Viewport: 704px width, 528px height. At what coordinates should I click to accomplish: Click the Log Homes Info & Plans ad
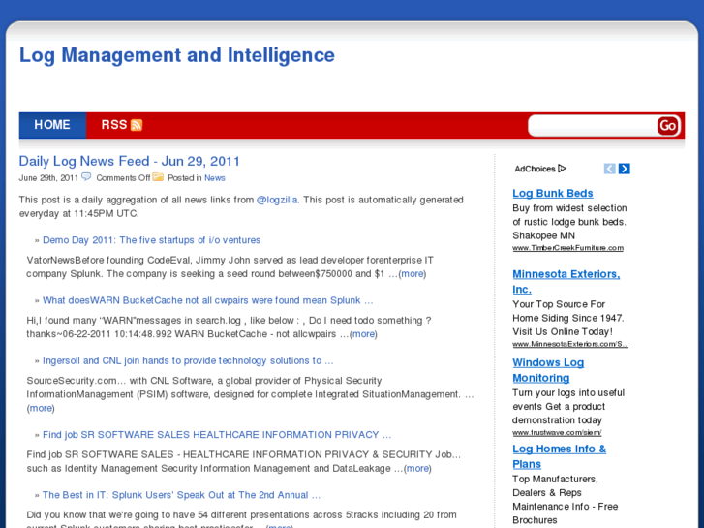coord(560,456)
